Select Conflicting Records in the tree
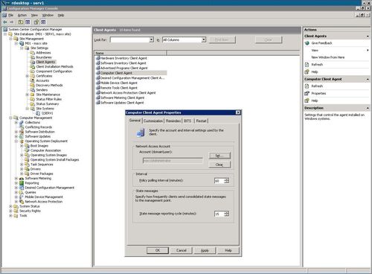This screenshot has width=372, height=274. (38, 127)
